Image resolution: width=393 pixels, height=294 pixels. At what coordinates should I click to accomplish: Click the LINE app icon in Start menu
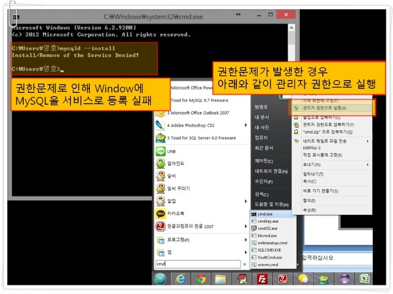pyautogui.click(x=160, y=151)
